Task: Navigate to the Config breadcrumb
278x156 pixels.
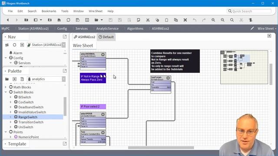Action: tap(62, 29)
